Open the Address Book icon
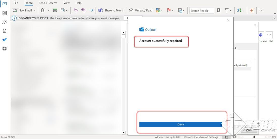 [x=219, y=10]
